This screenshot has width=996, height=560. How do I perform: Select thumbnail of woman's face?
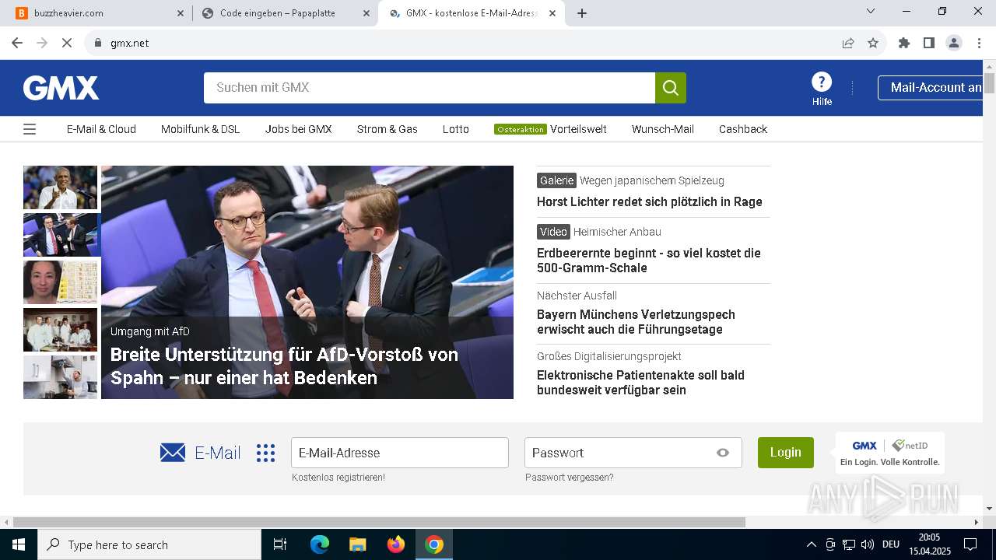coord(60,282)
